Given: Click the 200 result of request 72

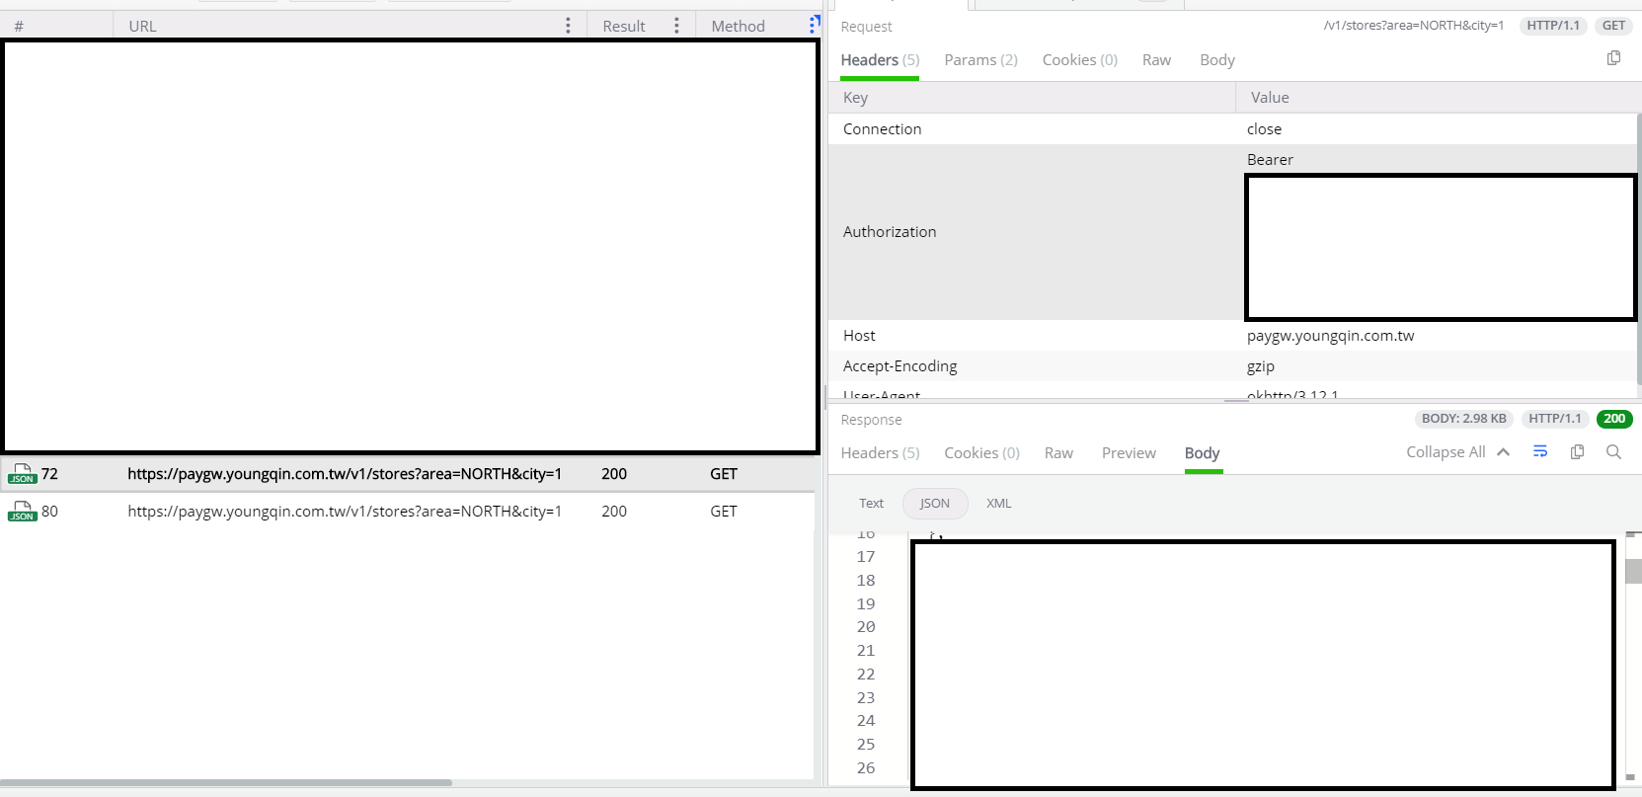Looking at the screenshot, I should 614,474.
